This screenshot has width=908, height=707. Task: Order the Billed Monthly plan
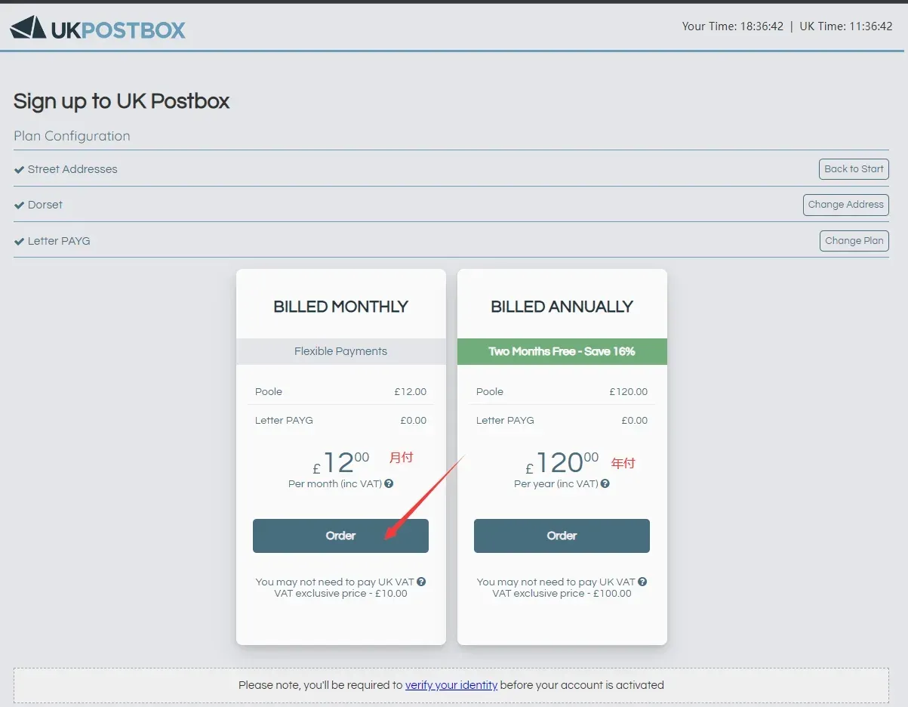[340, 536]
